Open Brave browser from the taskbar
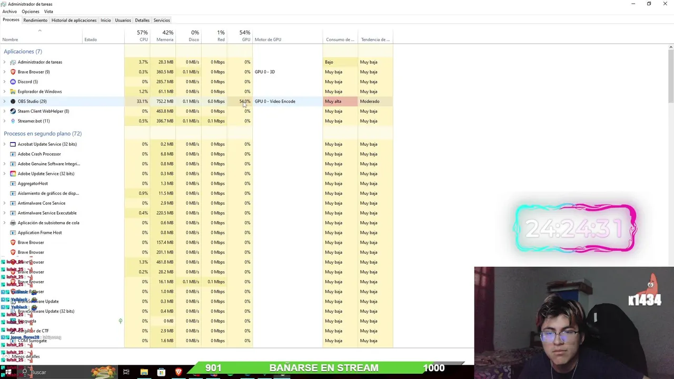Screen dimensions: 674x379 pyautogui.click(x=179, y=372)
